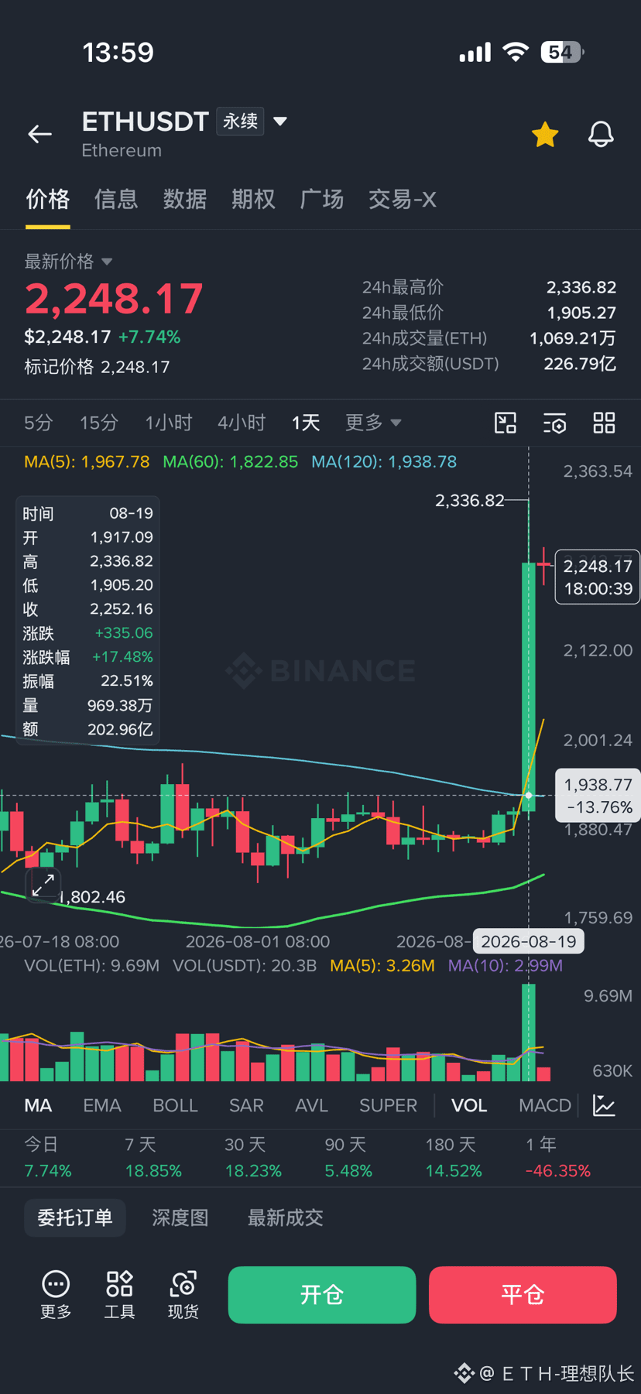Tap the fullscreen expand chart icon
The image size is (641, 1394).
[43, 884]
